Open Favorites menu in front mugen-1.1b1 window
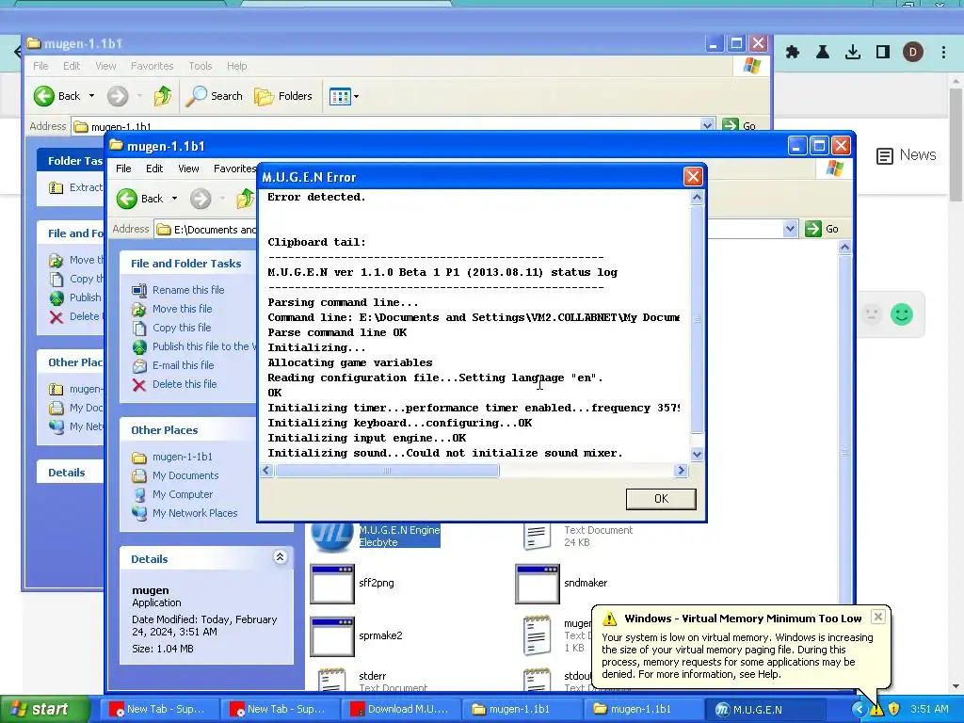Screen dimensions: 964x723 (x=234, y=169)
